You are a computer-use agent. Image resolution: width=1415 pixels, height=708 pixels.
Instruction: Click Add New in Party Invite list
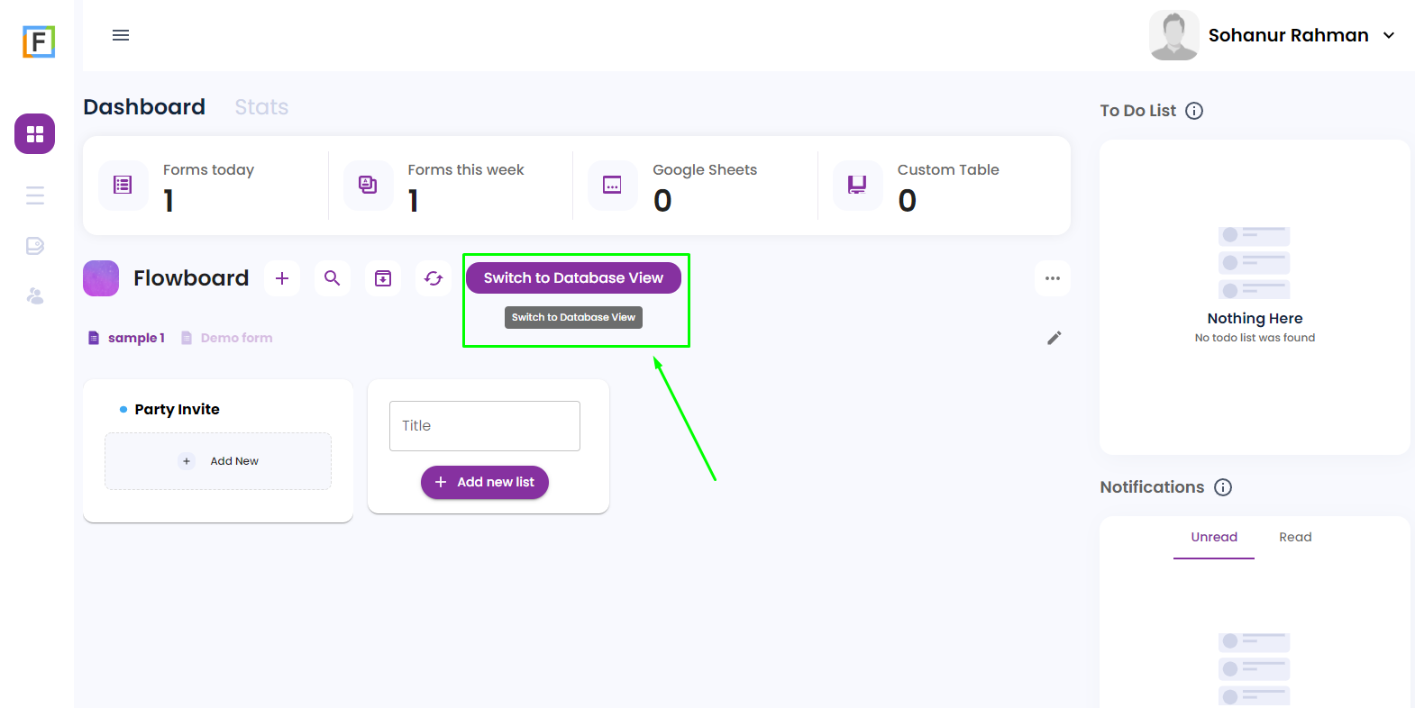(218, 461)
